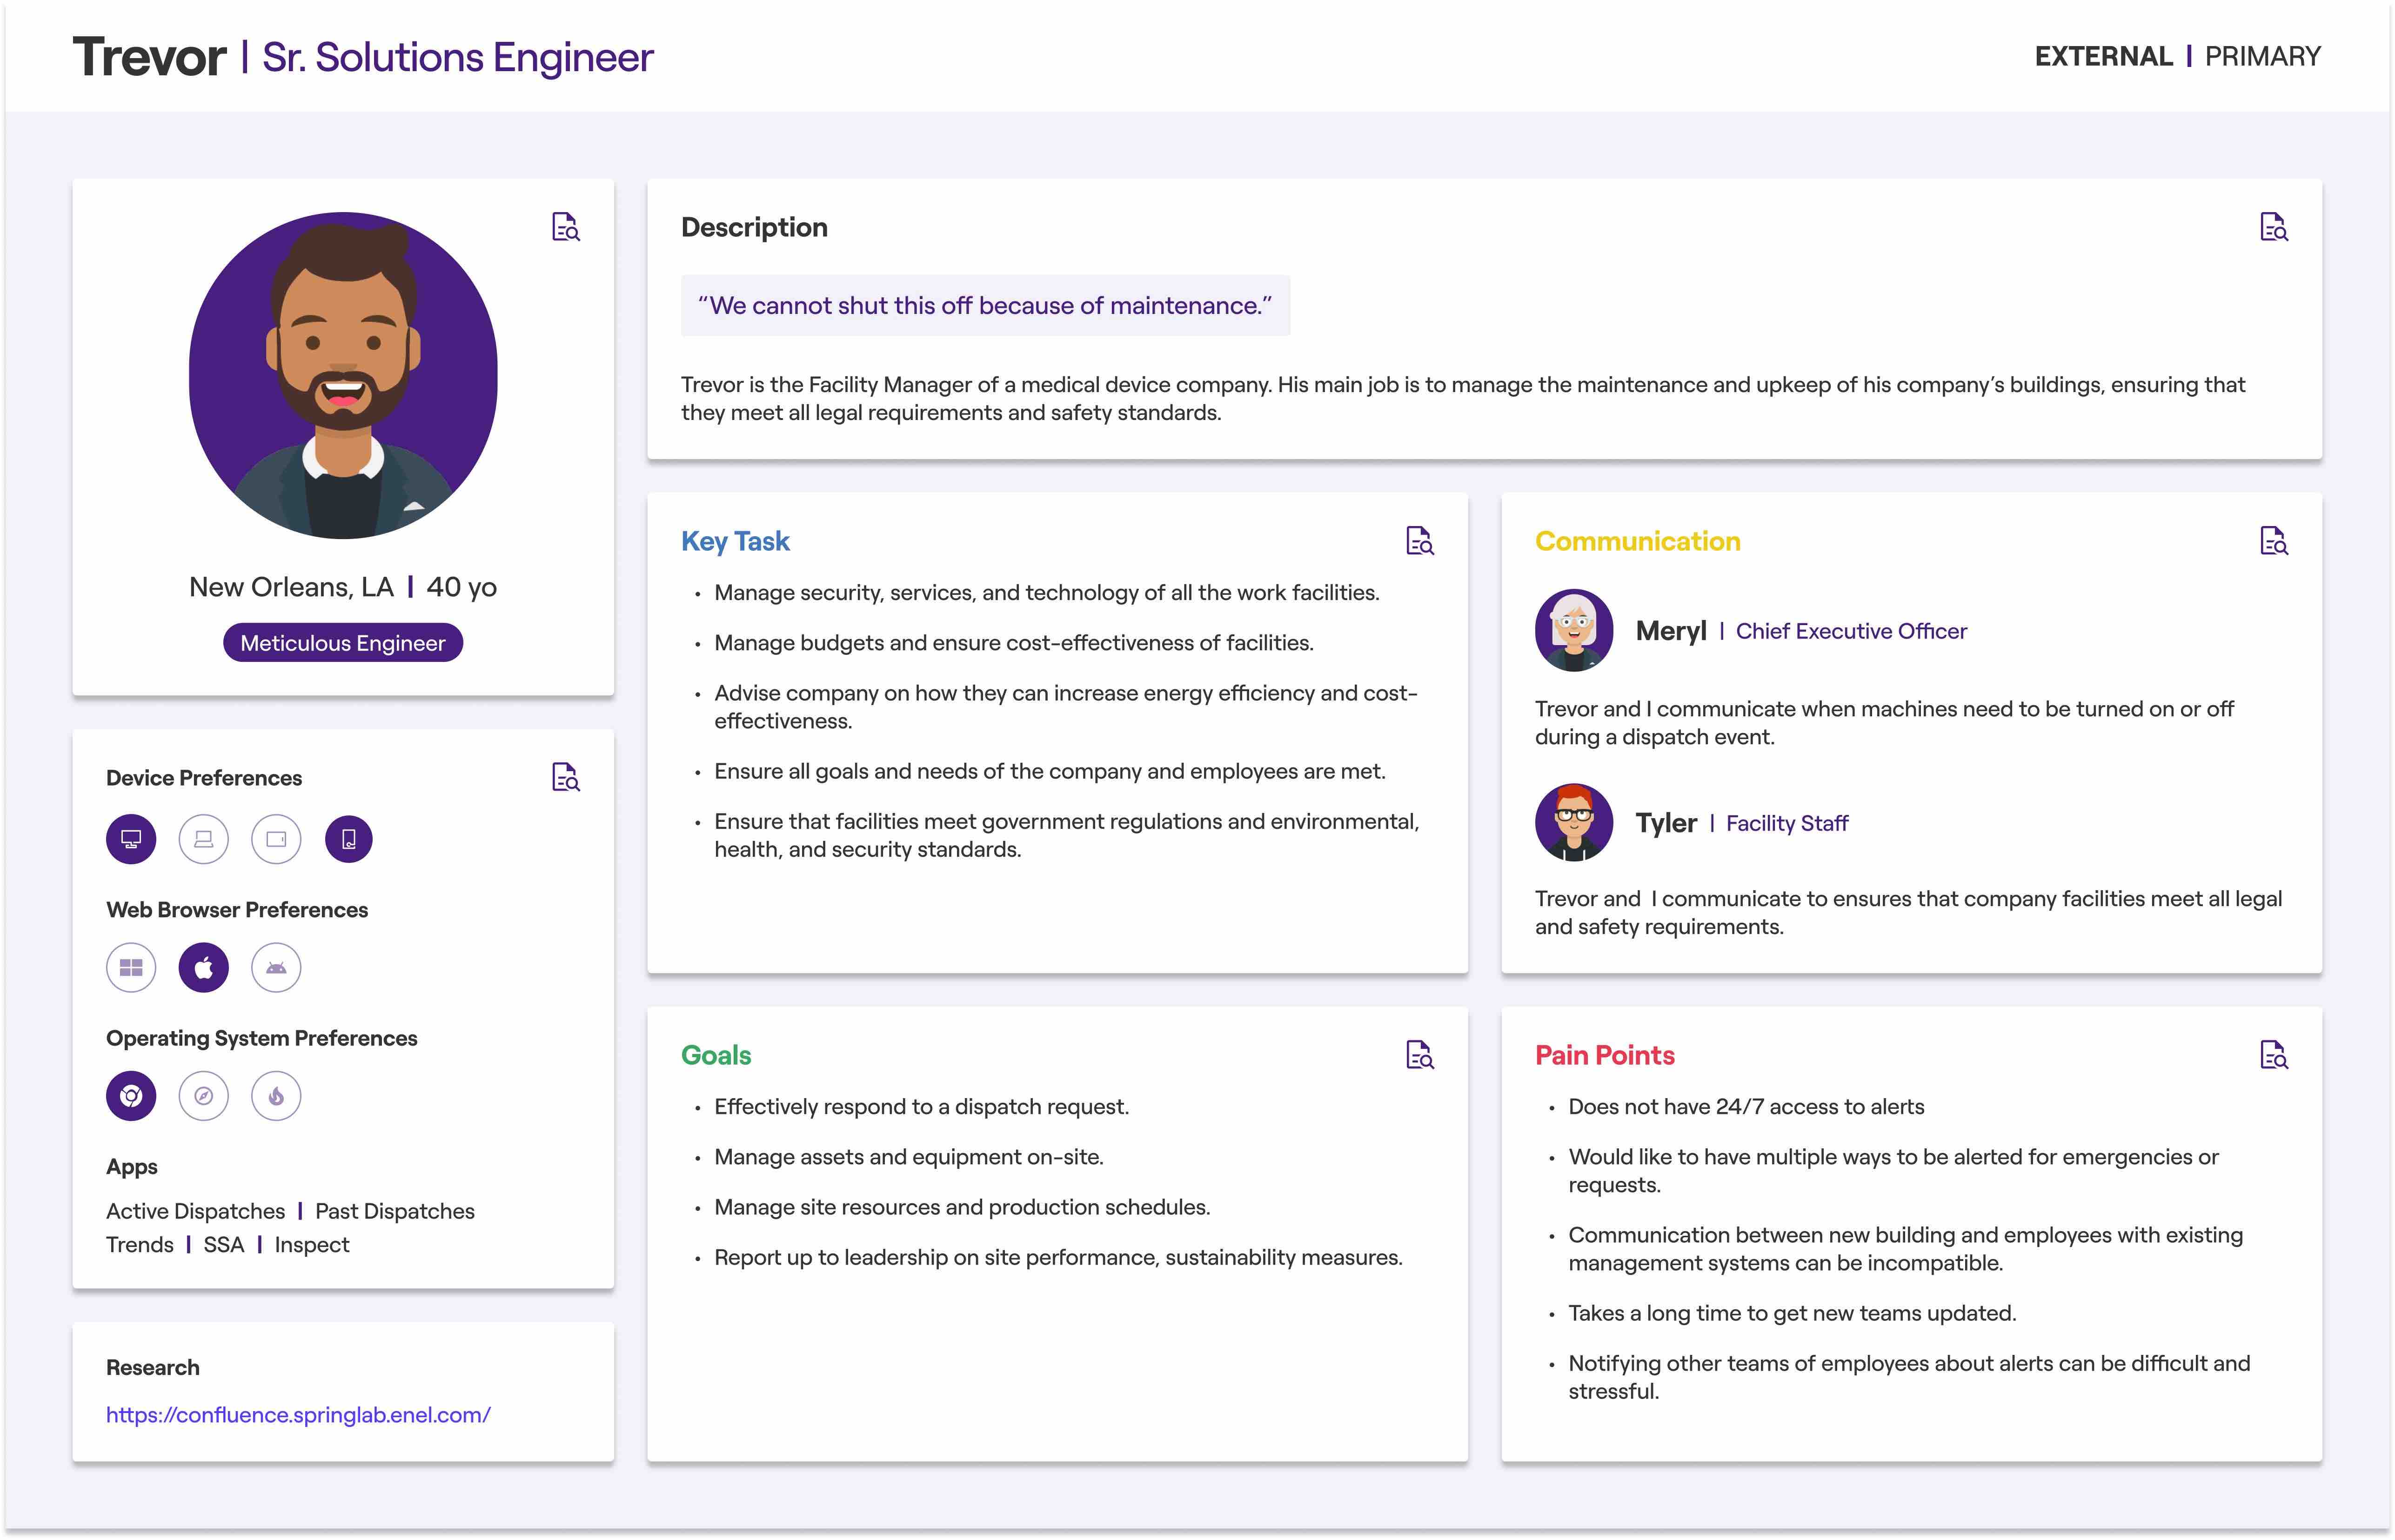
Task: Open the document-search icon in Description card
Action: pos(2274,227)
